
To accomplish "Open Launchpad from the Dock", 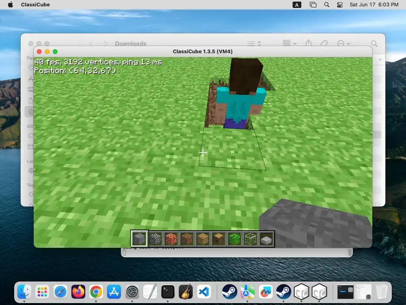I will pyautogui.click(x=42, y=292).
